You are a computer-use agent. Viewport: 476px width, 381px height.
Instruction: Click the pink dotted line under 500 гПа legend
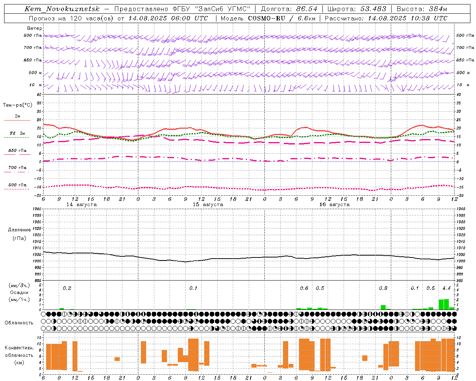(x=17, y=189)
